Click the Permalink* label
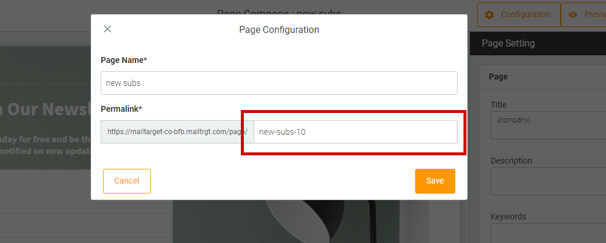This screenshot has height=243, width=606. [121, 109]
